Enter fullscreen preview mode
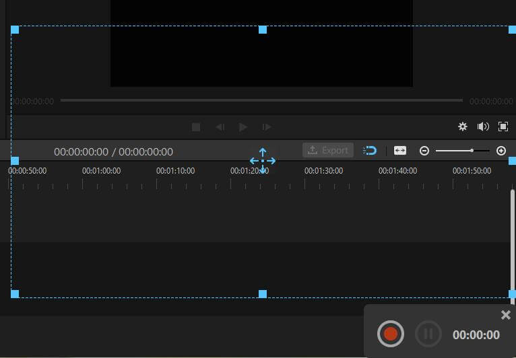 503,127
